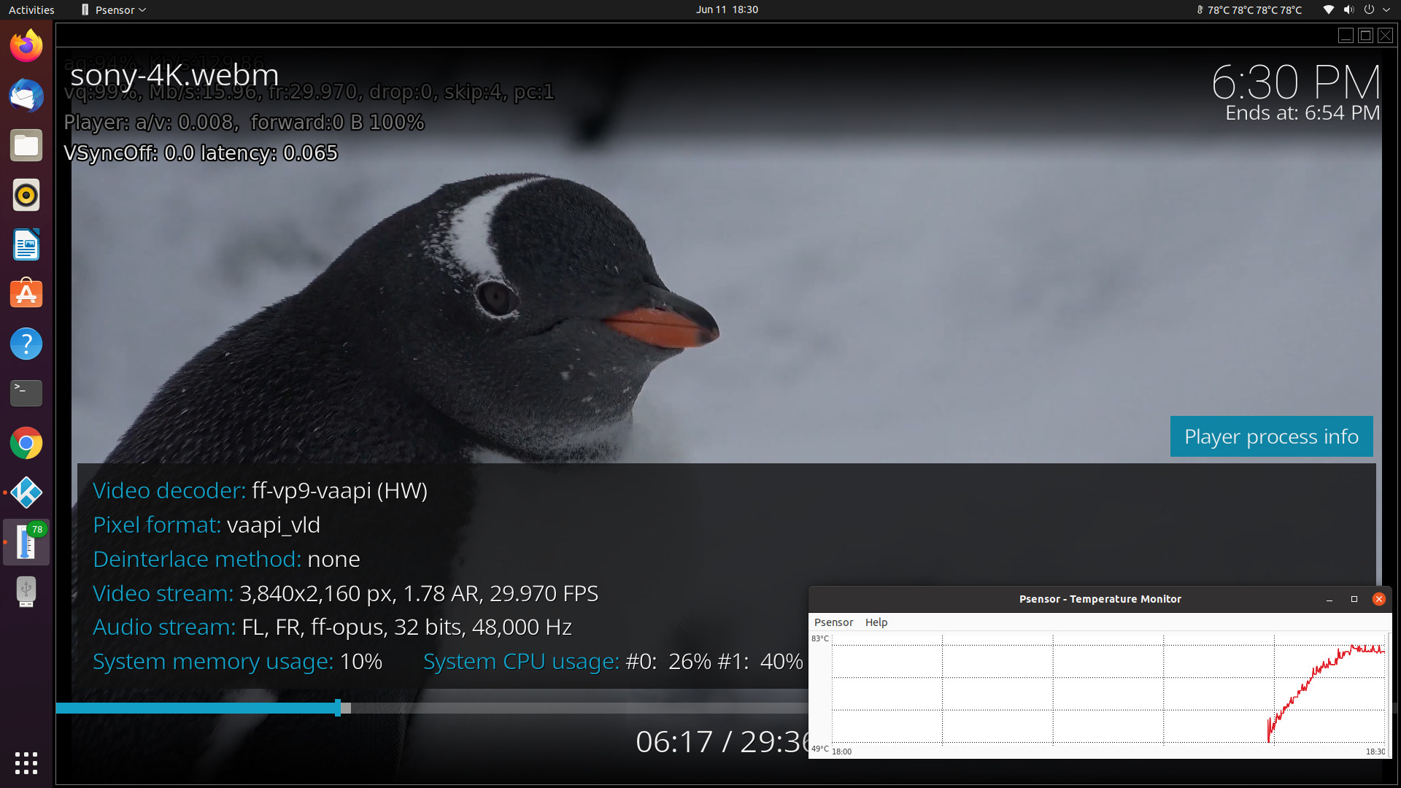This screenshot has height=788, width=1401.
Task: Open the Wi-Fi status icon
Action: click(1329, 9)
